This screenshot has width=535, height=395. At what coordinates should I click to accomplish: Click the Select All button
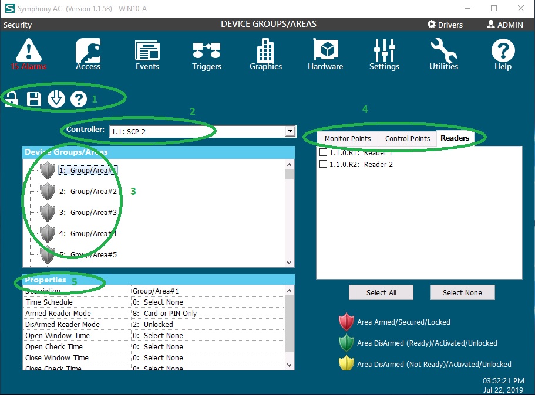pos(381,292)
